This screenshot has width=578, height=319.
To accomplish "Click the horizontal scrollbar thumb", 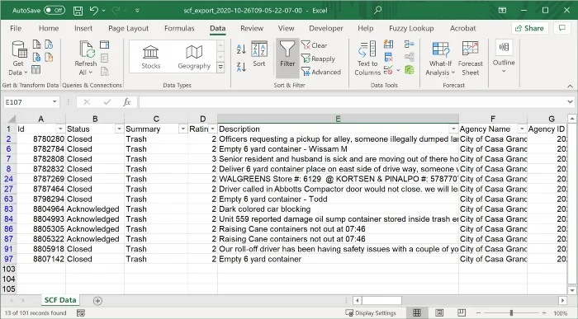I will pyautogui.click(x=381, y=300).
